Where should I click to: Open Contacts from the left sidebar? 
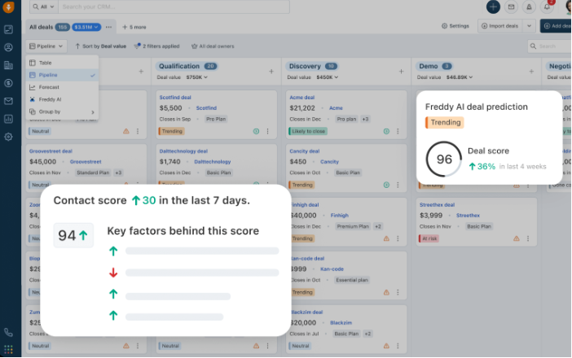(8, 47)
